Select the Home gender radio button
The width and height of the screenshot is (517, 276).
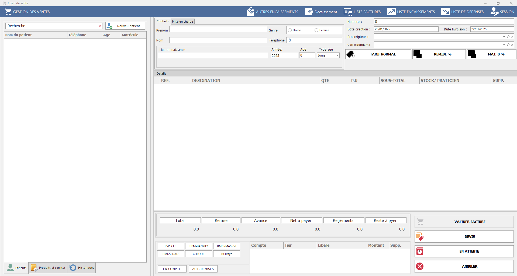coord(290,30)
